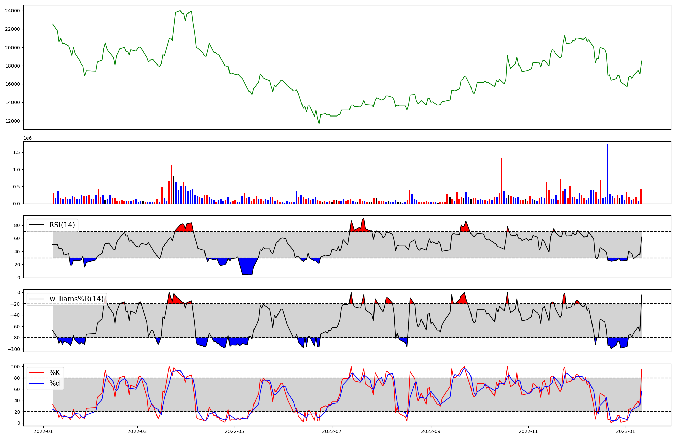Click the RSI(14) legend label
This screenshot has height=439, width=676.
coord(62,225)
